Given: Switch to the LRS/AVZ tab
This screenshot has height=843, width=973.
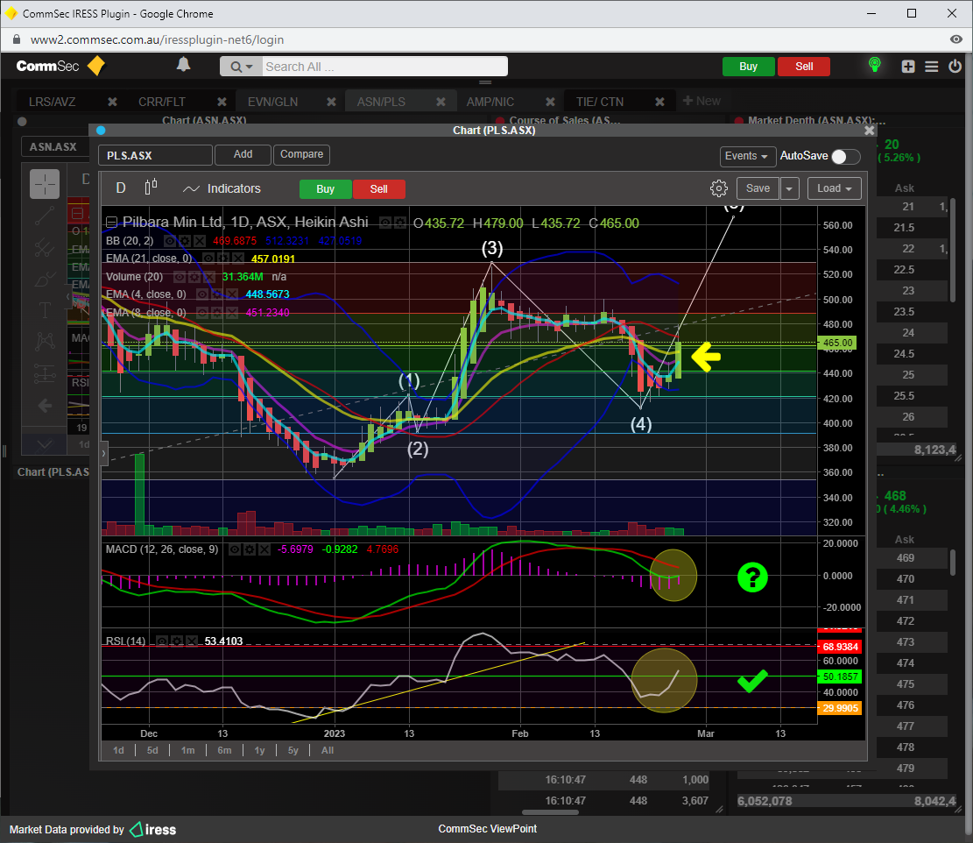Looking at the screenshot, I should (53, 102).
